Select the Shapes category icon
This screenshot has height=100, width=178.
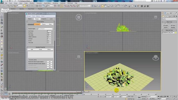(165, 16)
